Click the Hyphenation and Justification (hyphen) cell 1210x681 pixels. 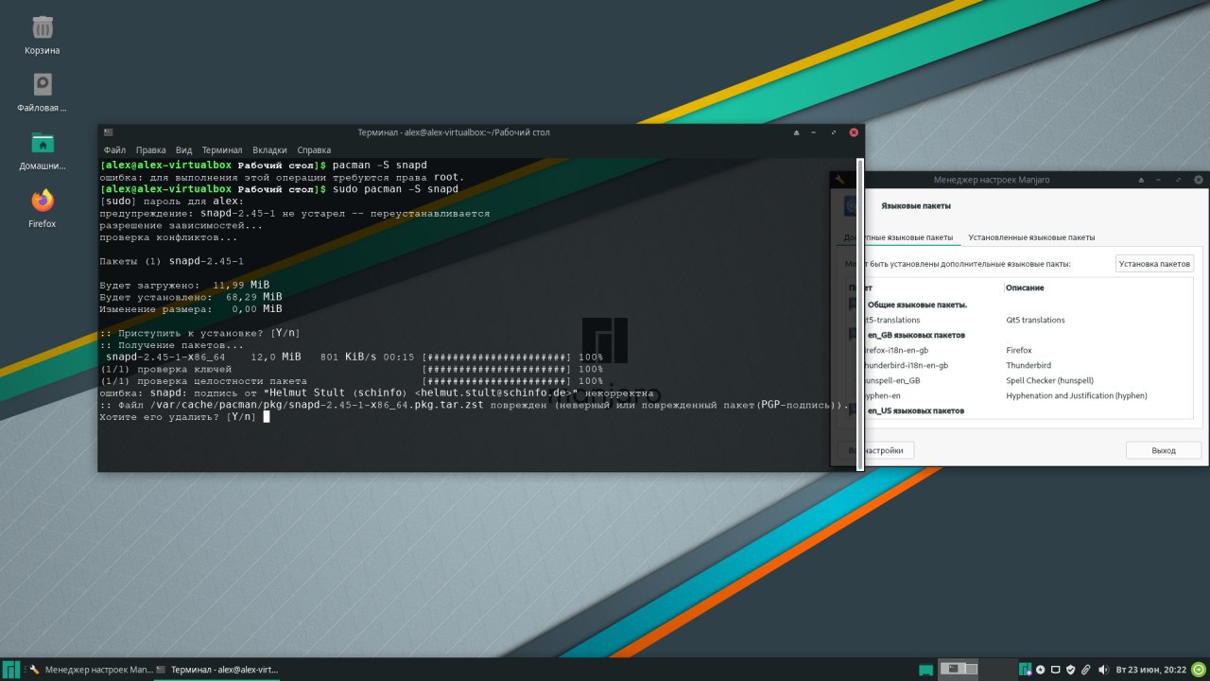[x=1076, y=395]
